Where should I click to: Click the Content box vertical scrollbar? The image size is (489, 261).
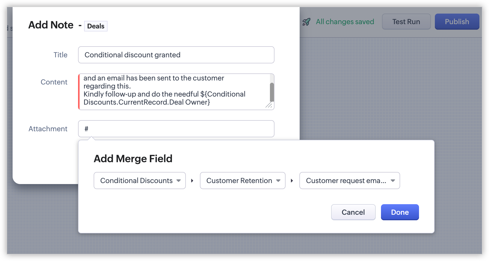272,92
